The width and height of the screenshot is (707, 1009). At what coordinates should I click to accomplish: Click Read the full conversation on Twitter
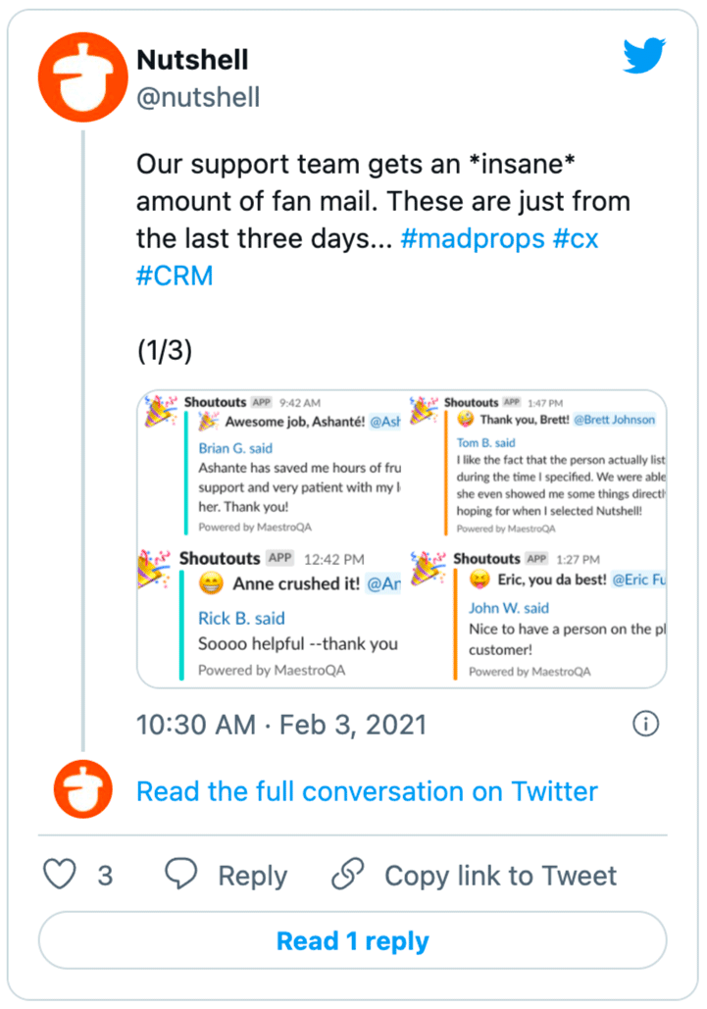point(368,791)
